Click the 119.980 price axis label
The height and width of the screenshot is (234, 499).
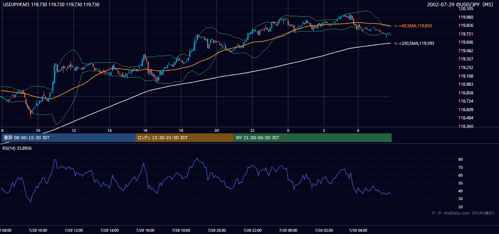[466, 17]
